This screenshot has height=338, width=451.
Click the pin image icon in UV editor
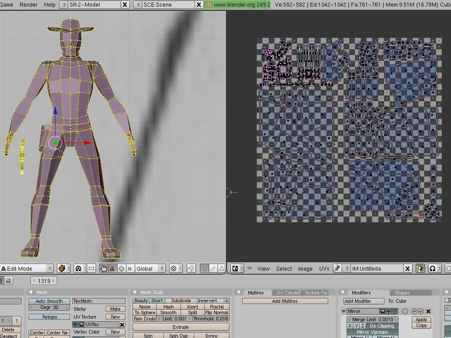[337, 268]
